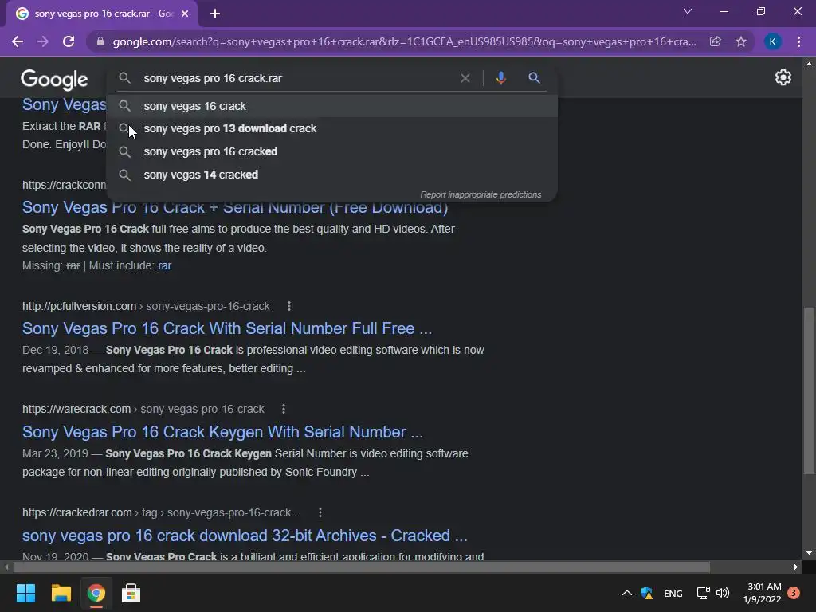This screenshot has height=612, width=816.
Task: Click the Windows Security tray icon
Action: point(647,593)
